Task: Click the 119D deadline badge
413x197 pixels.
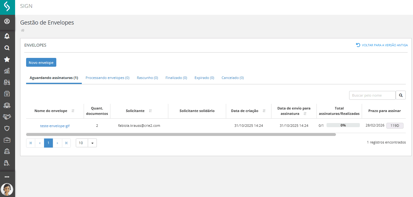Action: tap(395, 126)
